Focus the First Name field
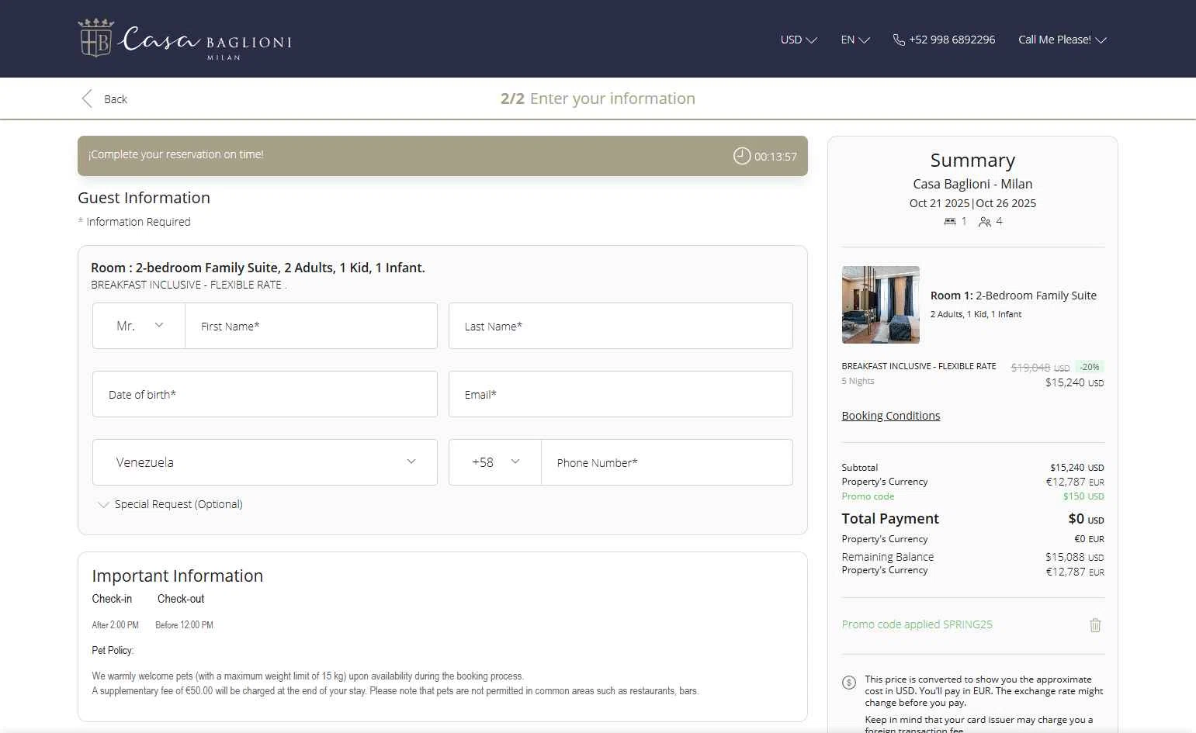The width and height of the screenshot is (1196, 733). pyautogui.click(x=311, y=326)
